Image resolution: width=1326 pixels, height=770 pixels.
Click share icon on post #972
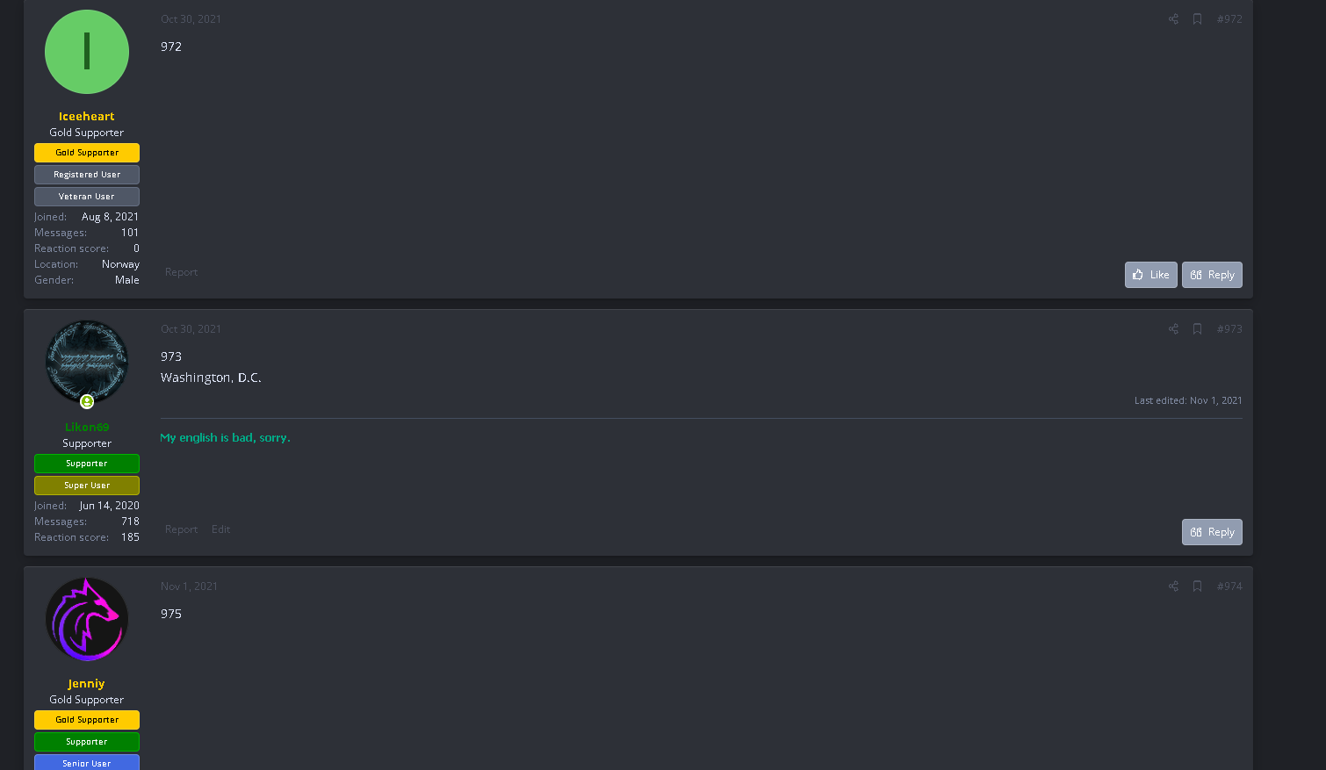(x=1173, y=19)
